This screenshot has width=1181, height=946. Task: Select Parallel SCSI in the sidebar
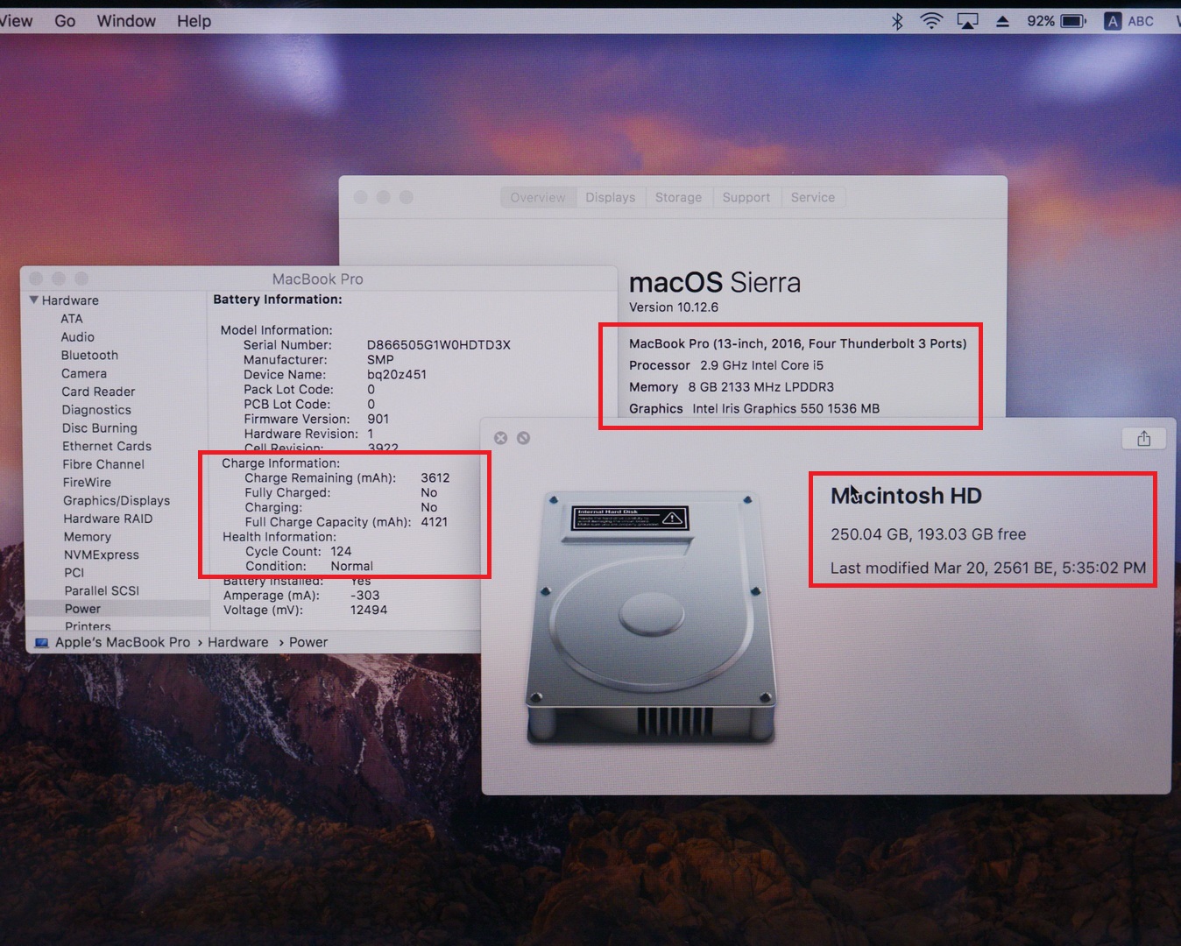point(102,591)
